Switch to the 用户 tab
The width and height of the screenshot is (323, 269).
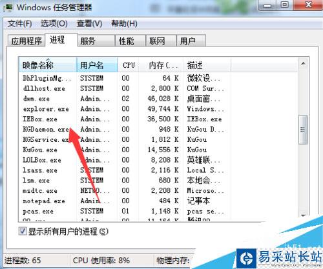point(191,41)
